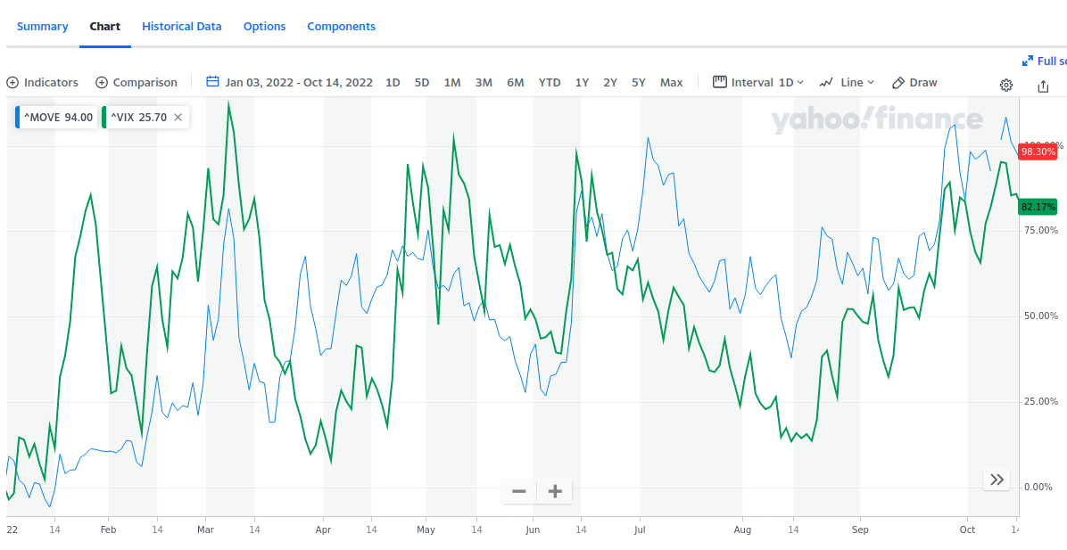
Task: Select the YTD time range
Action: pos(550,82)
